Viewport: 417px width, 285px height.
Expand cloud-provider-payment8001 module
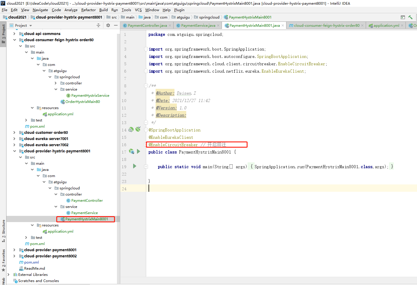[x=14, y=250]
